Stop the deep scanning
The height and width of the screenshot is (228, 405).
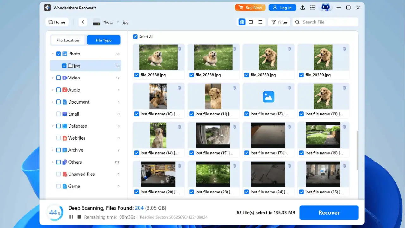click(x=79, y=217)
